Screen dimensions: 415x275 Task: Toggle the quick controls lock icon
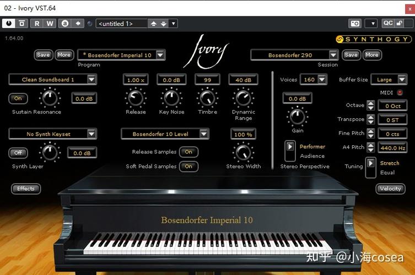pyautogui.click(x=400, y=23)
